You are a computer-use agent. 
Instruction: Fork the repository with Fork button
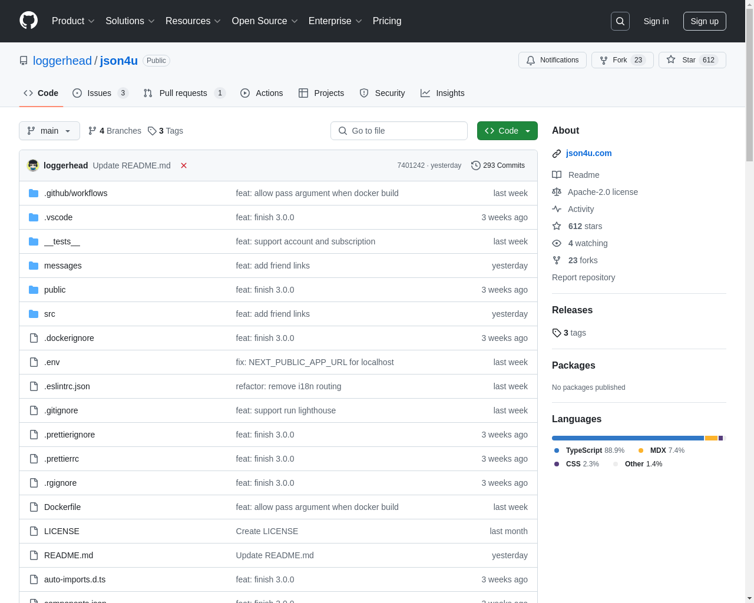(x=623, y=60)
